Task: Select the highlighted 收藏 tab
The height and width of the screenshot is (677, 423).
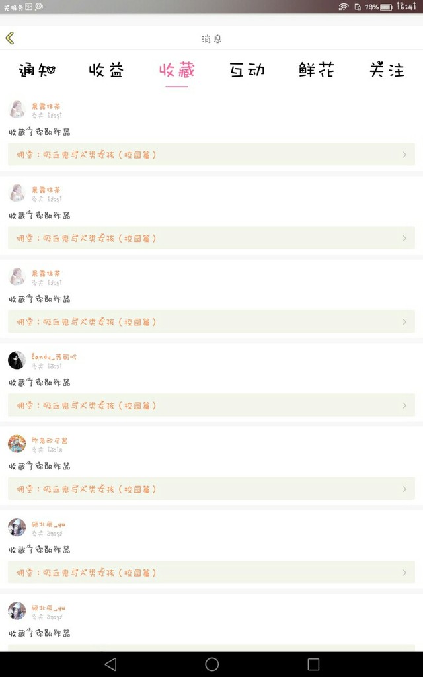Action: coord(177,70)
